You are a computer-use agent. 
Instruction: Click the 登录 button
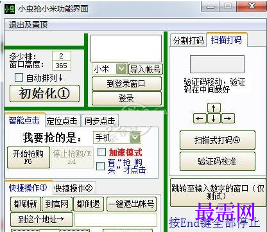[126, 98]
